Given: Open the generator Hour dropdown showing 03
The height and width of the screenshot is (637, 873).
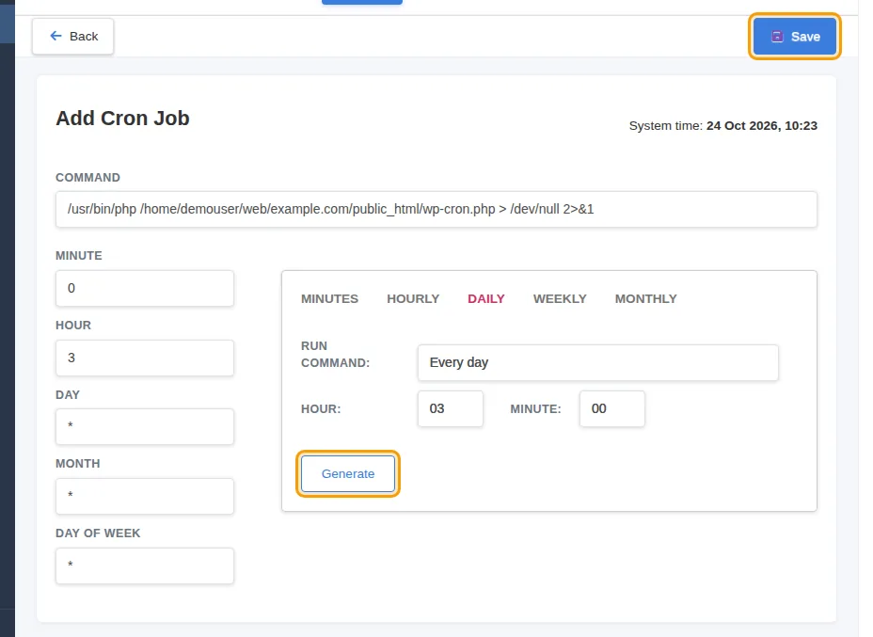Looking at the screenshot, I should click(x=451, y=408).
